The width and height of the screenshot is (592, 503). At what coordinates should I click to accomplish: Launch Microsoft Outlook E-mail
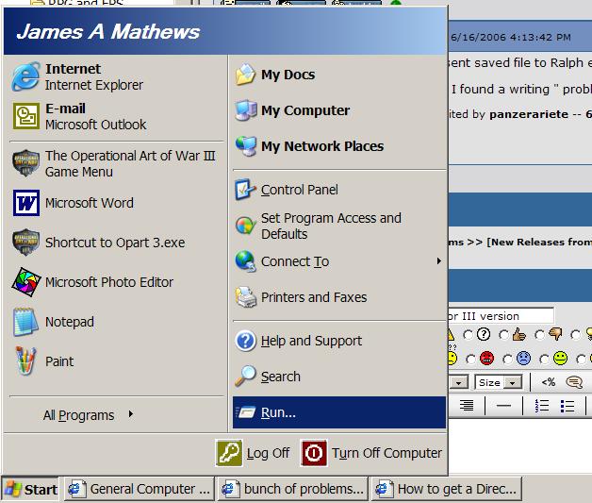pos(117,117)
